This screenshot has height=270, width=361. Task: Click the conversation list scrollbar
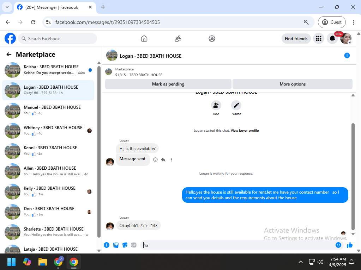(99, 151)
